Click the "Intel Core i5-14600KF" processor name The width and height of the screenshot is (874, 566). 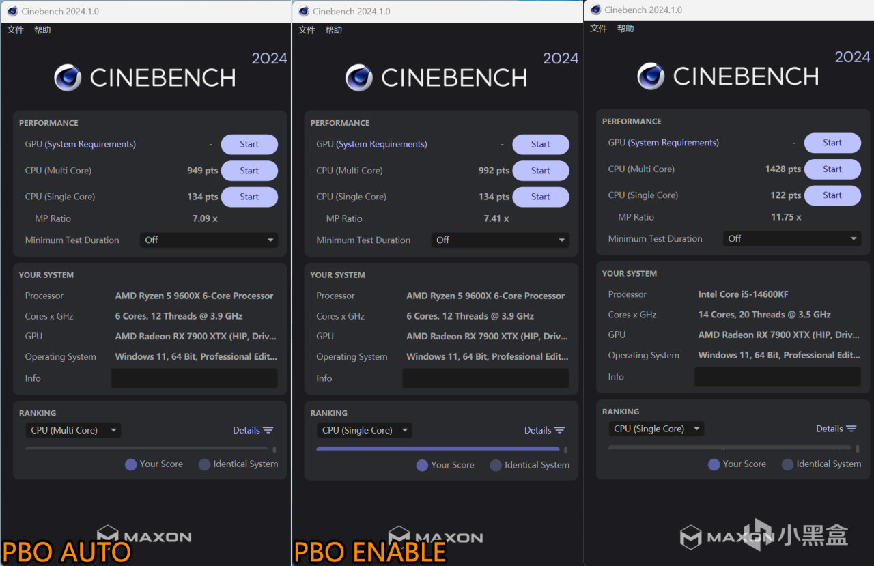[743, 294]
